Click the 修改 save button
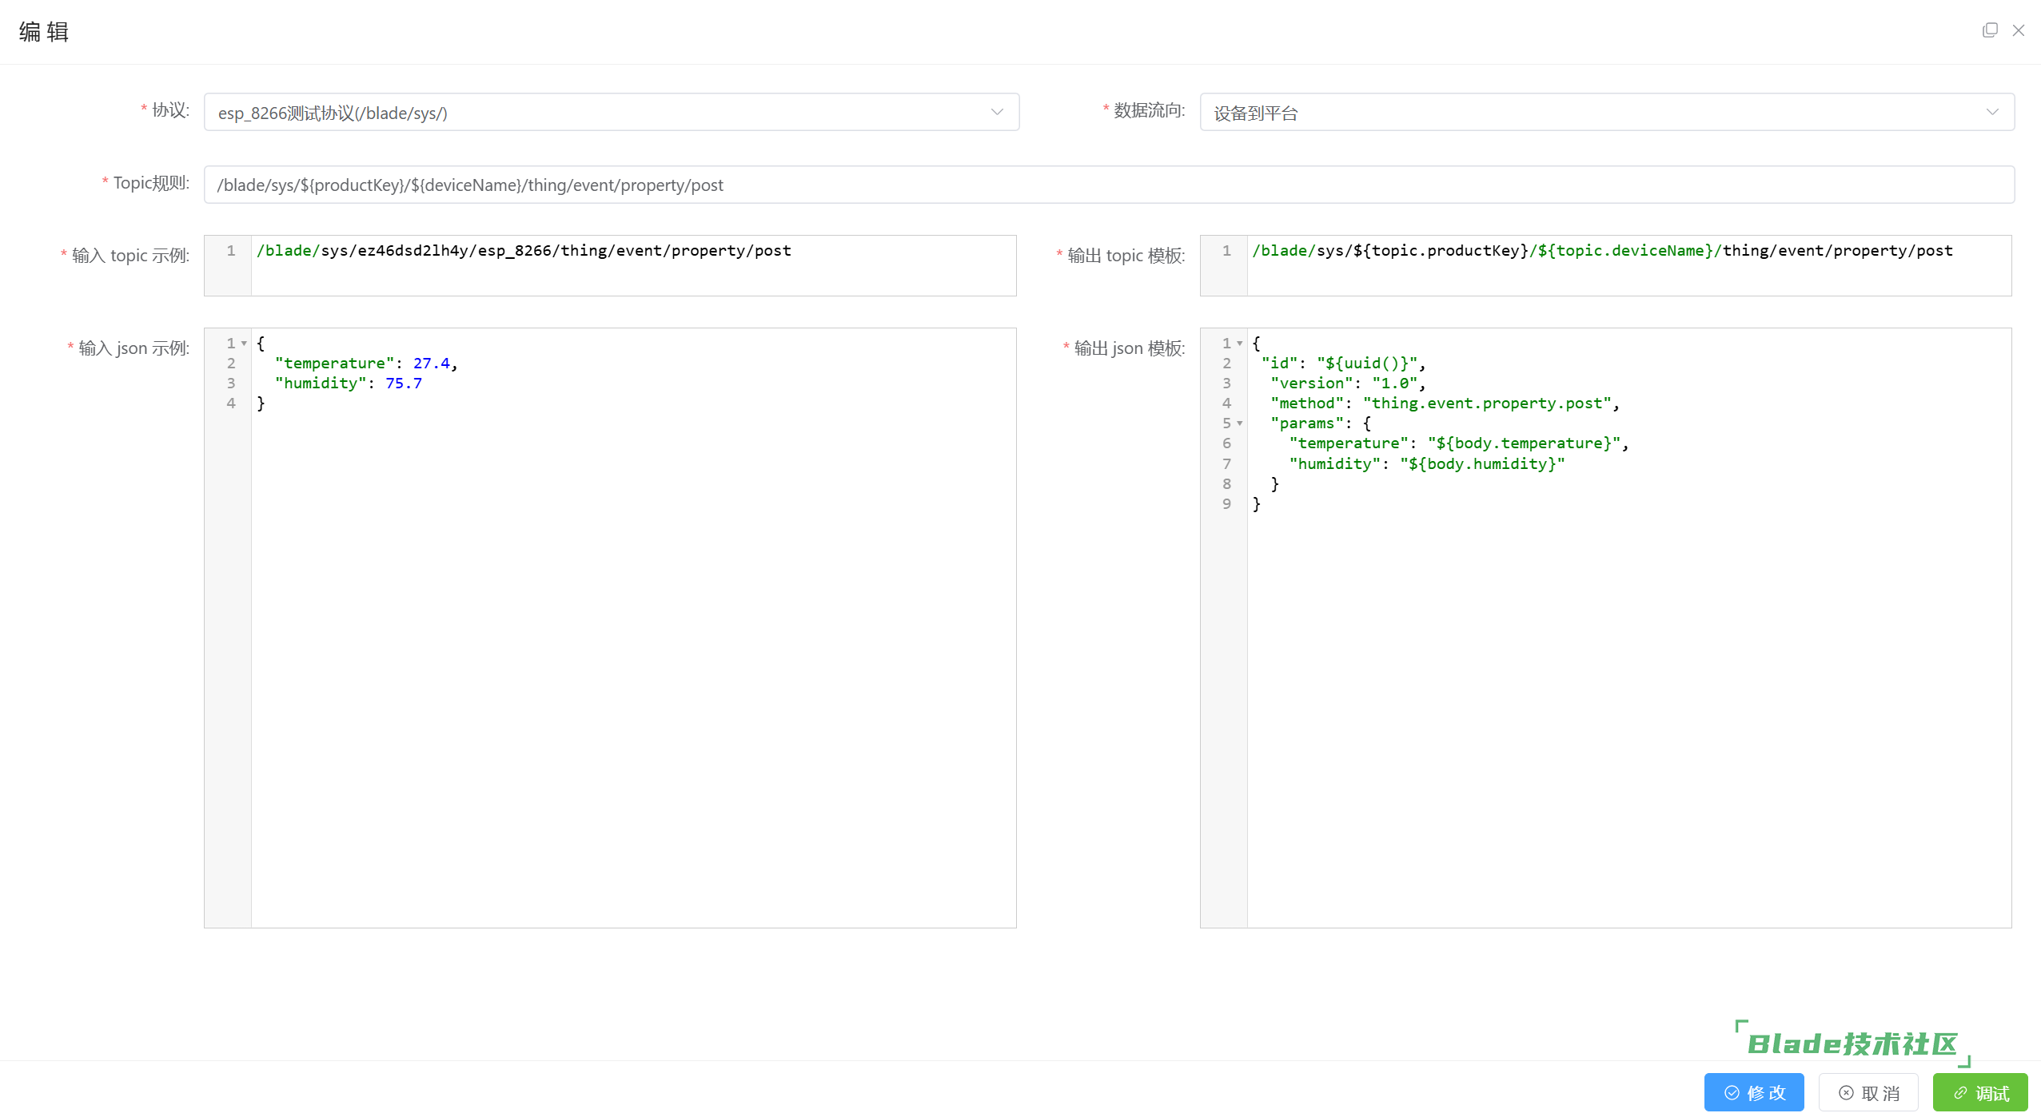Viewport: 2041px width, 1117px height. 1754,1092
